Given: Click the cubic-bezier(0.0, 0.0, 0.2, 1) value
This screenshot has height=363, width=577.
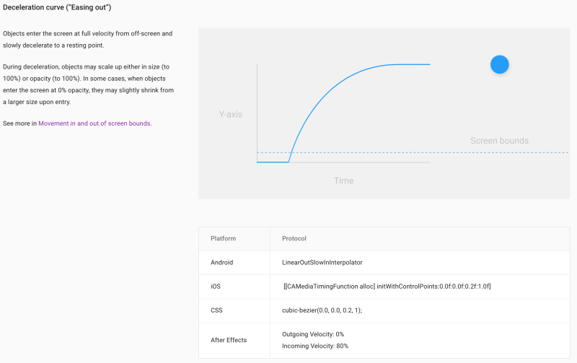Looking at the screenshot, I should point(322,310).
